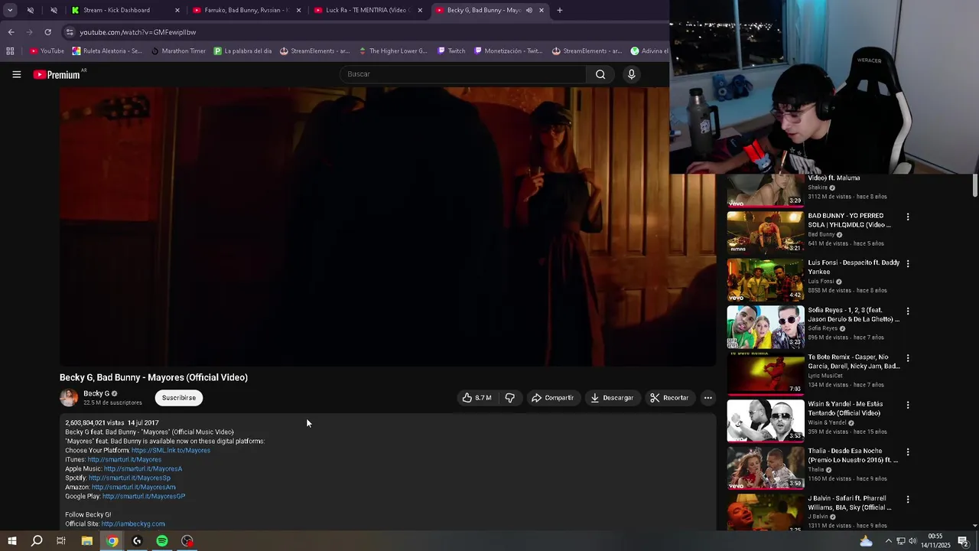Image resolution: width=979 pixels, height=551 pixels.
Task: Play the Te Bote Remix thumbnail
Action: pyautogui.click(x=765, y=373)
